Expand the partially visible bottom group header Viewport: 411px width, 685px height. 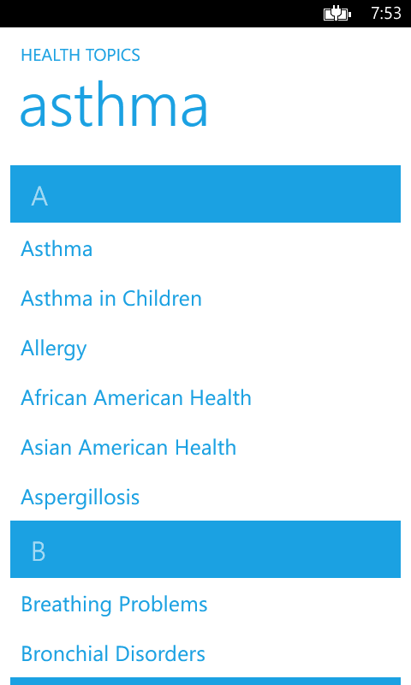[205, 682]
